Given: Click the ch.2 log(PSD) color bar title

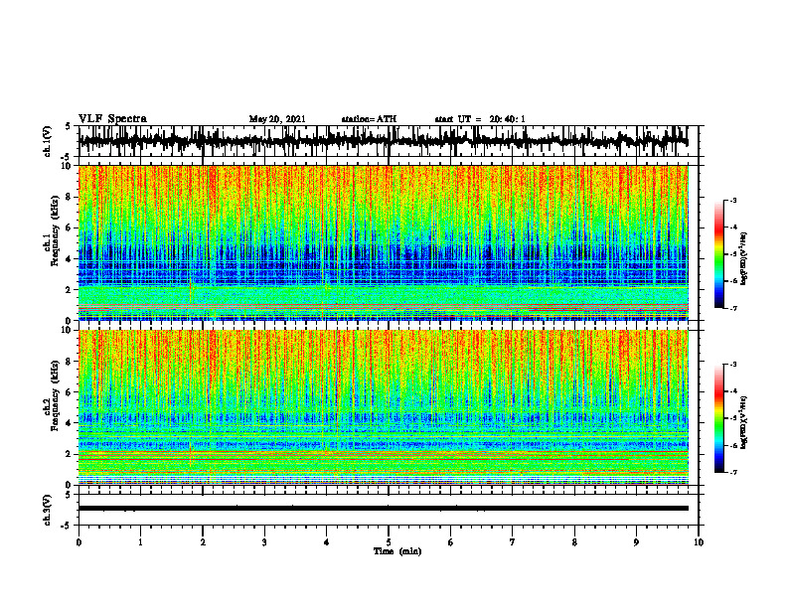Looking at the screenshot, I should coord(744,422).
